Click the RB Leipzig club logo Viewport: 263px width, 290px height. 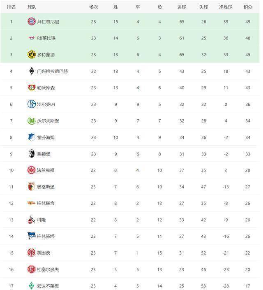tap(32, 38)
